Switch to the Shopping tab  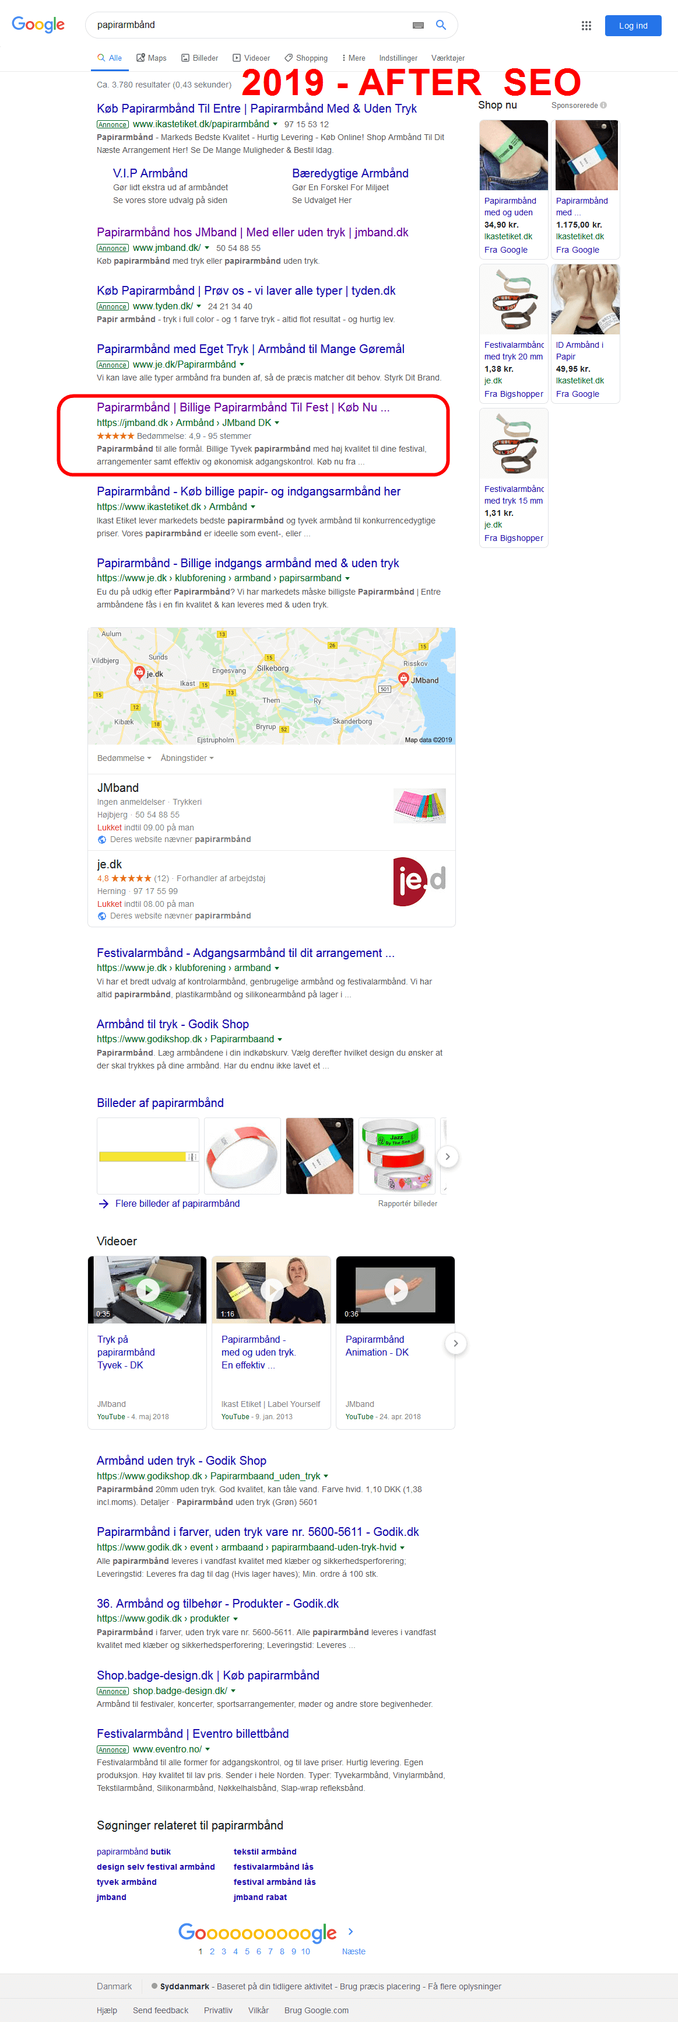point(305,58)
